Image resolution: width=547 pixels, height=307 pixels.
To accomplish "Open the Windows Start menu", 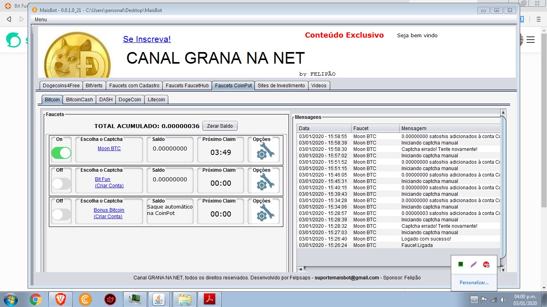I will pos(10,299).
